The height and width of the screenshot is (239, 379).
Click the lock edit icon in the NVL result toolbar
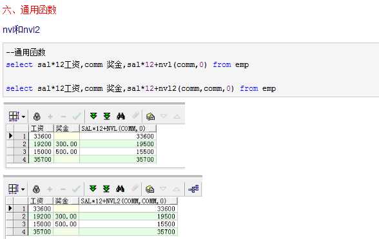pos(37,117)
